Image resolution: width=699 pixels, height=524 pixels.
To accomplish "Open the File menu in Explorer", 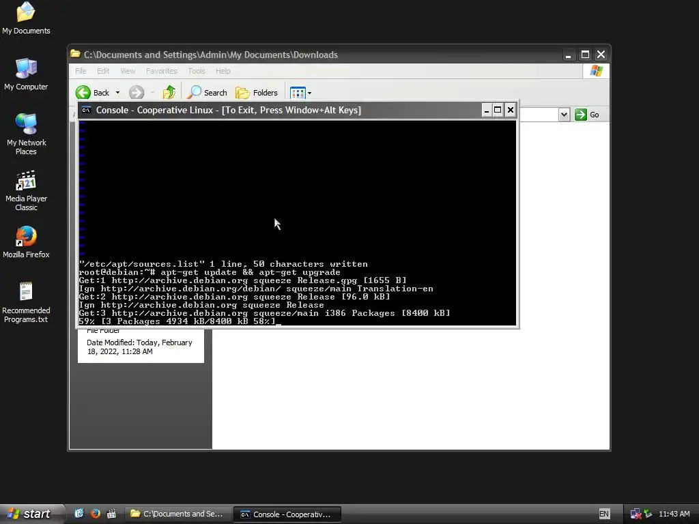I will click(x=81, y=71).
